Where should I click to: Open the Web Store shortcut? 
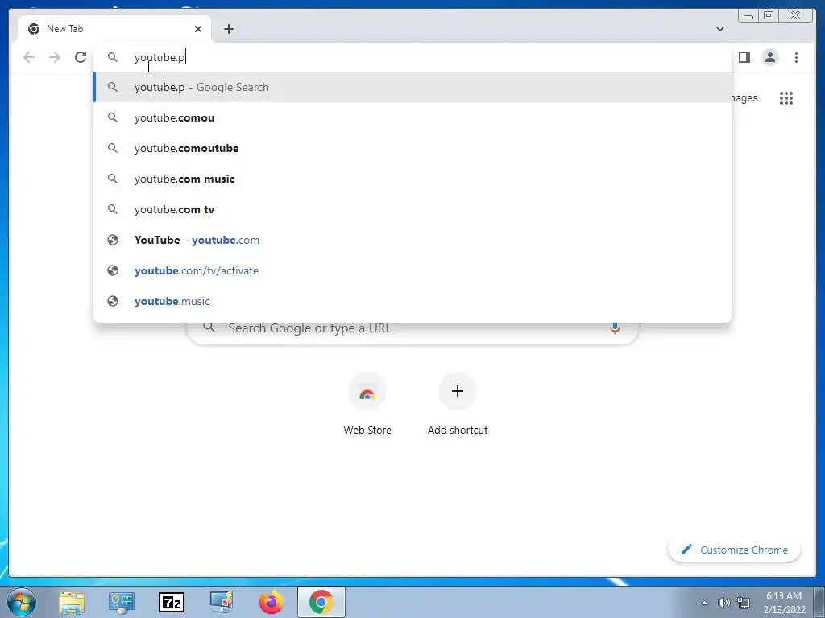click(x=367, y=405)
